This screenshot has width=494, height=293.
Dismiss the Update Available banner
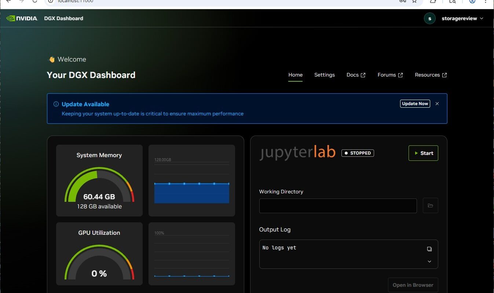pos(437,104)
